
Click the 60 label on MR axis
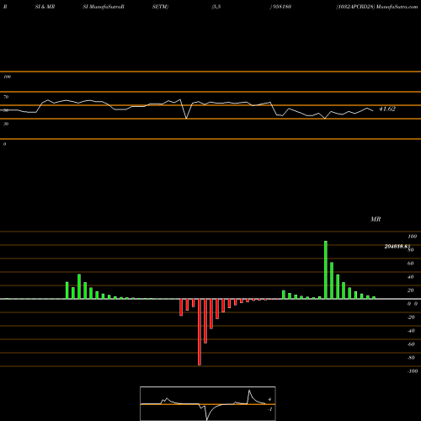coord(411,264)
